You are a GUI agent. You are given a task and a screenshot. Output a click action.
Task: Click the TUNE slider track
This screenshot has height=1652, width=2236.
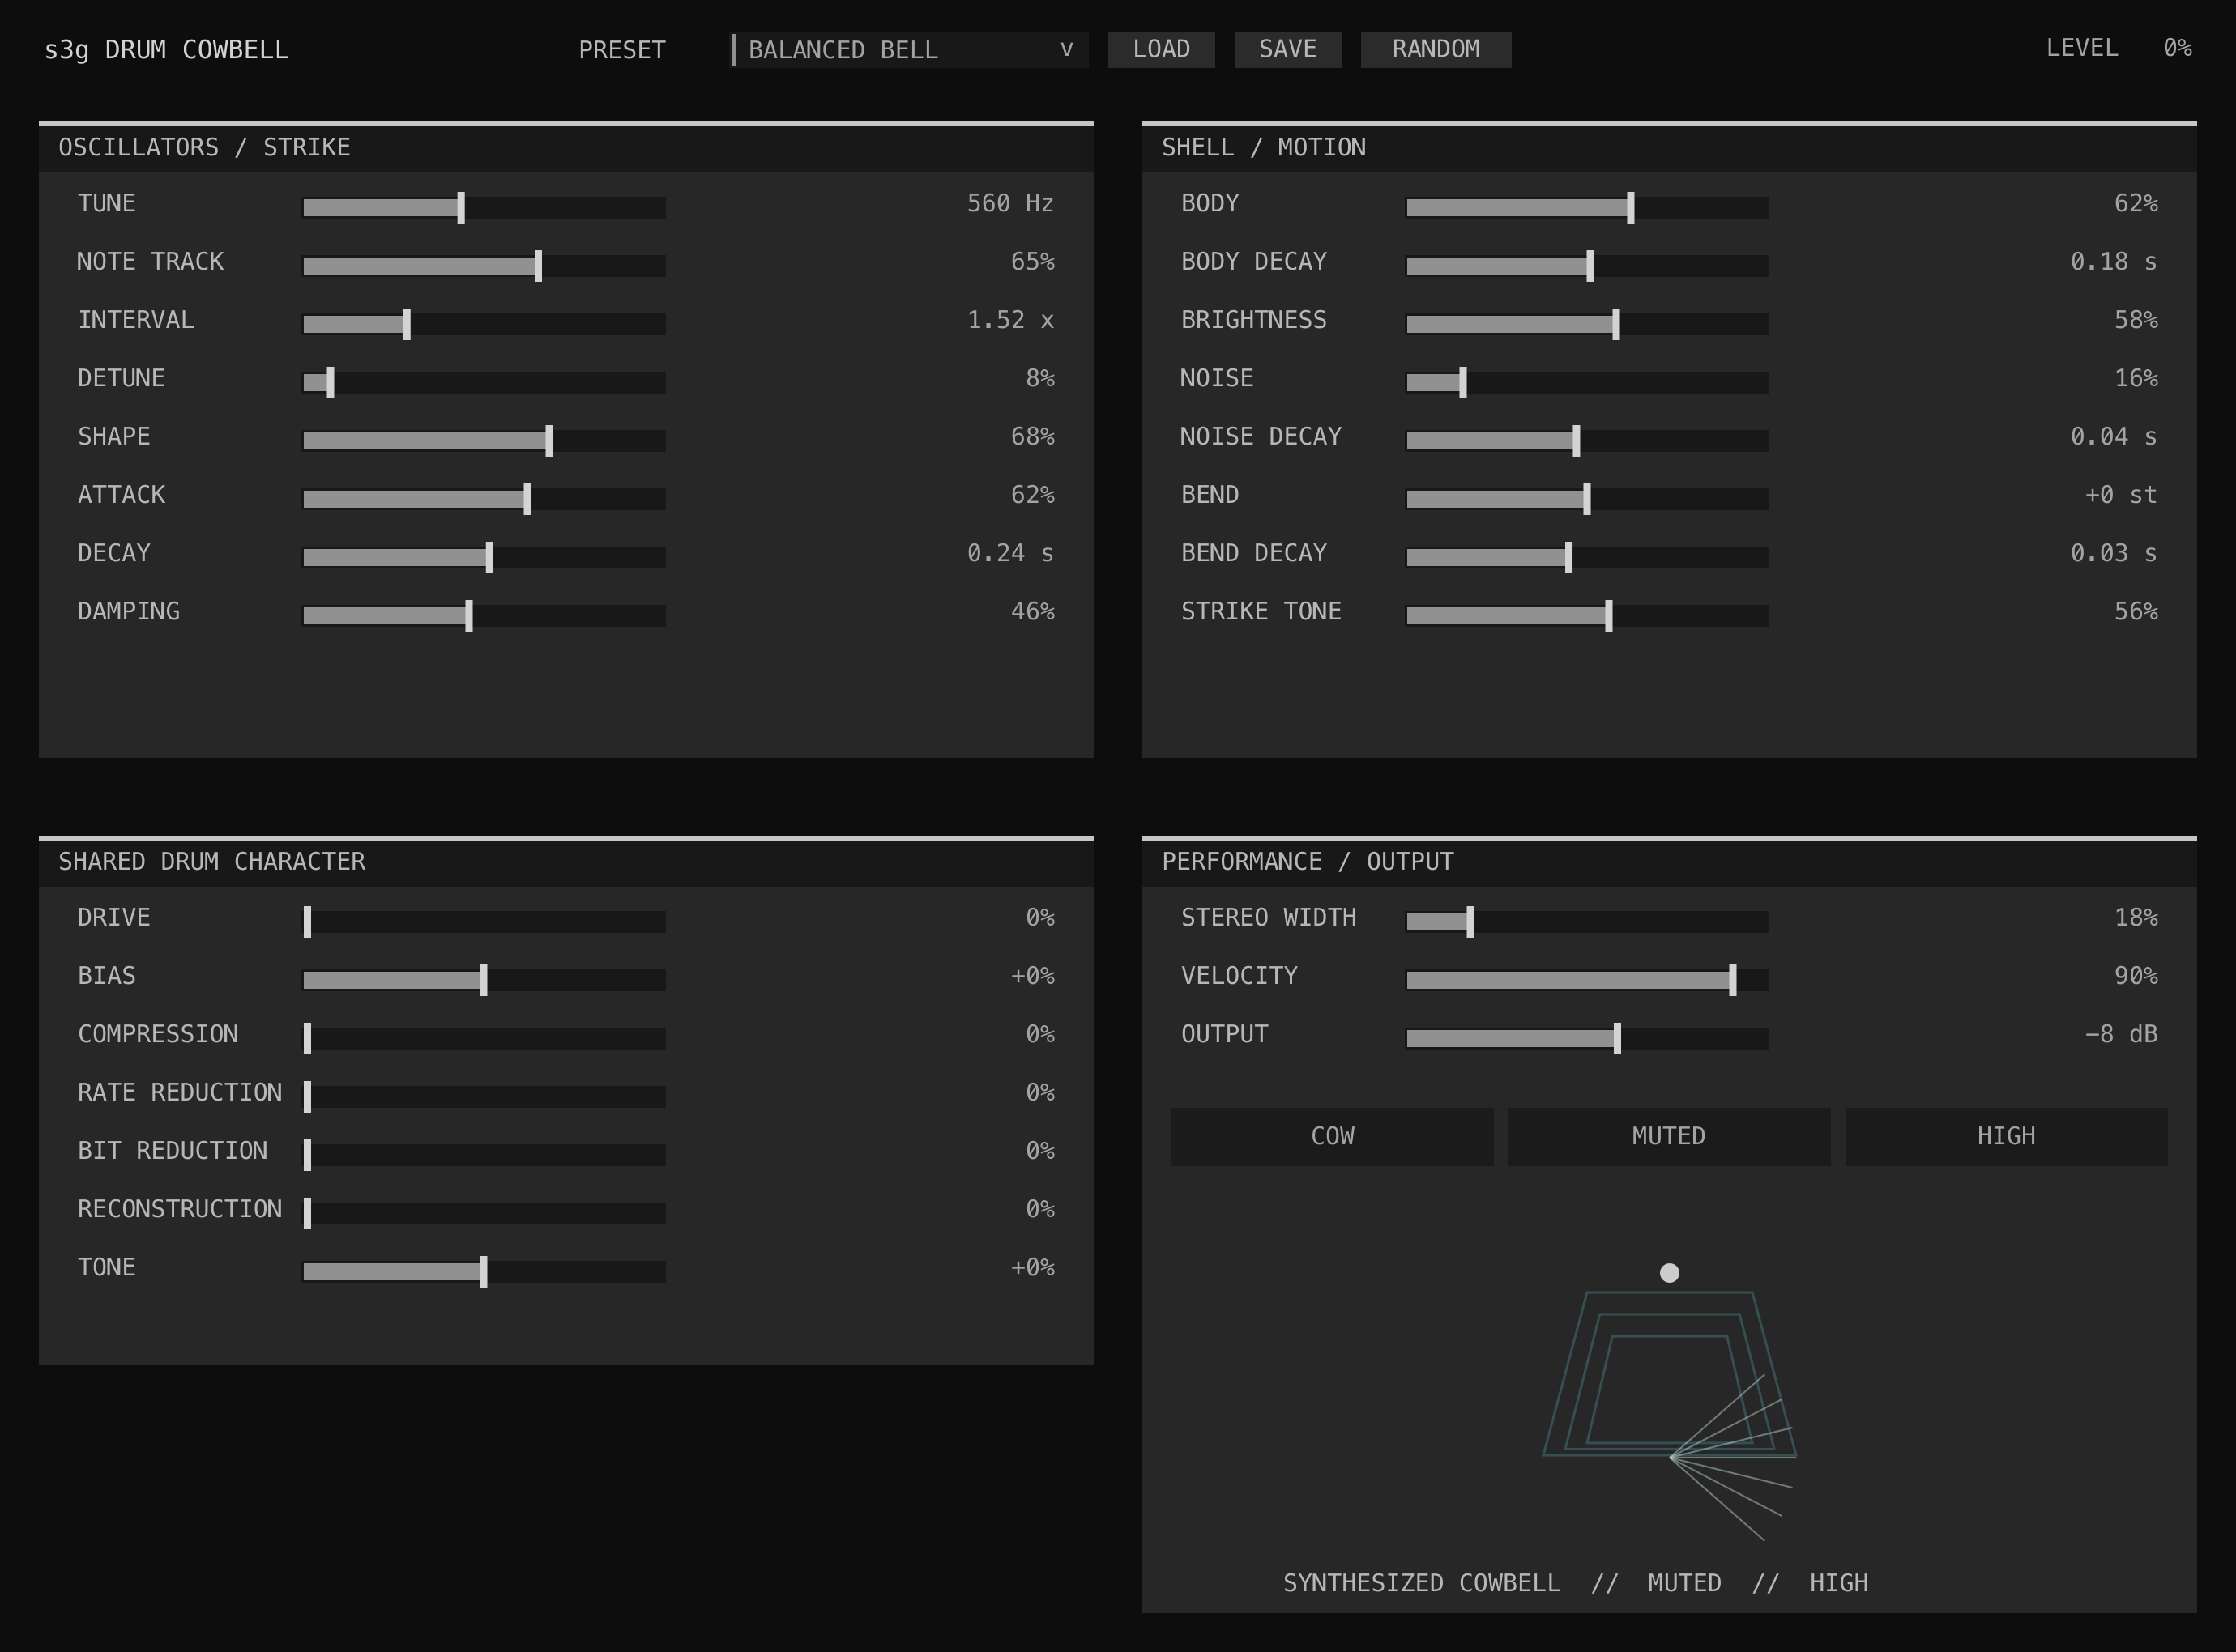pyautogui.click(x=484, y=207)
